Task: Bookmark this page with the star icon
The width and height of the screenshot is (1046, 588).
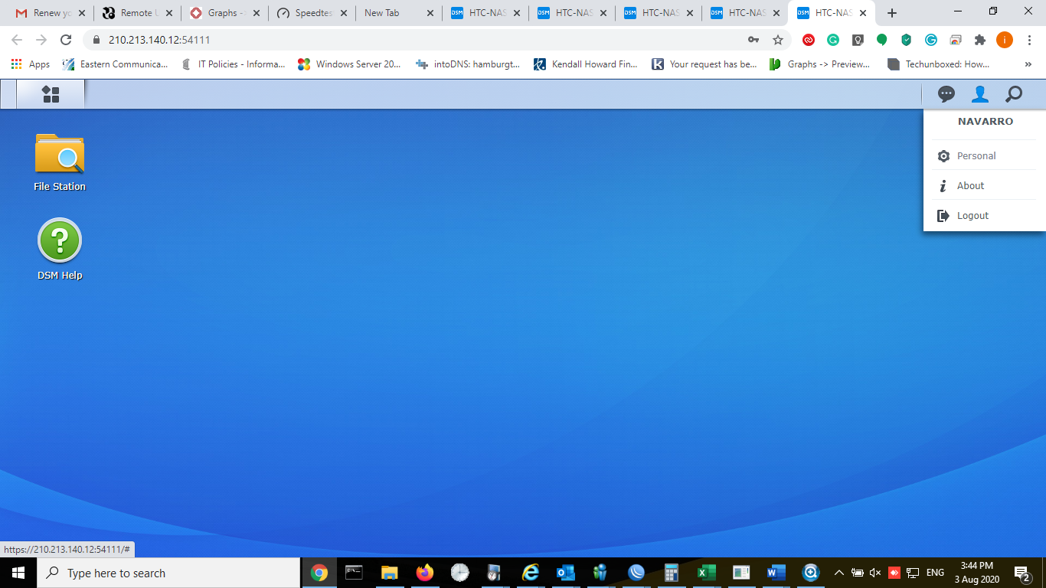Action: tap(778, 40)
